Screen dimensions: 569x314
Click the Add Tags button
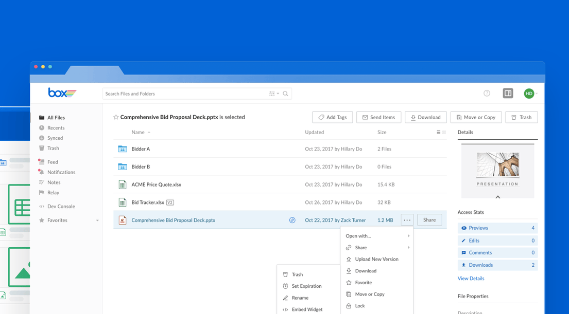tap(333, 117)
